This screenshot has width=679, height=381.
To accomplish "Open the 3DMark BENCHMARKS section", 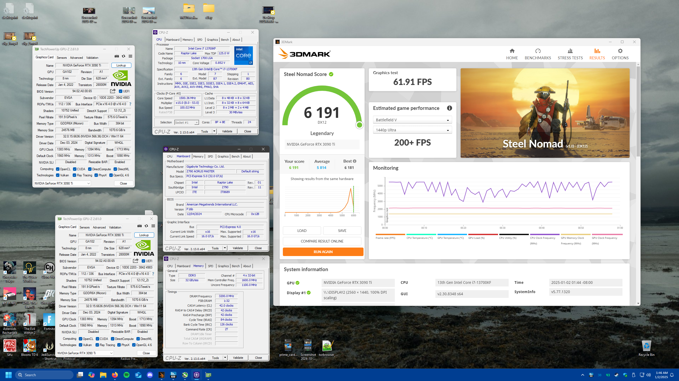I will click(x=538, y=54).
